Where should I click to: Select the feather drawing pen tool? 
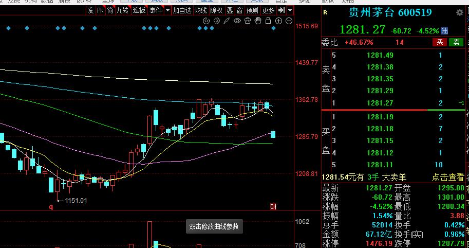tap(227, 21)
